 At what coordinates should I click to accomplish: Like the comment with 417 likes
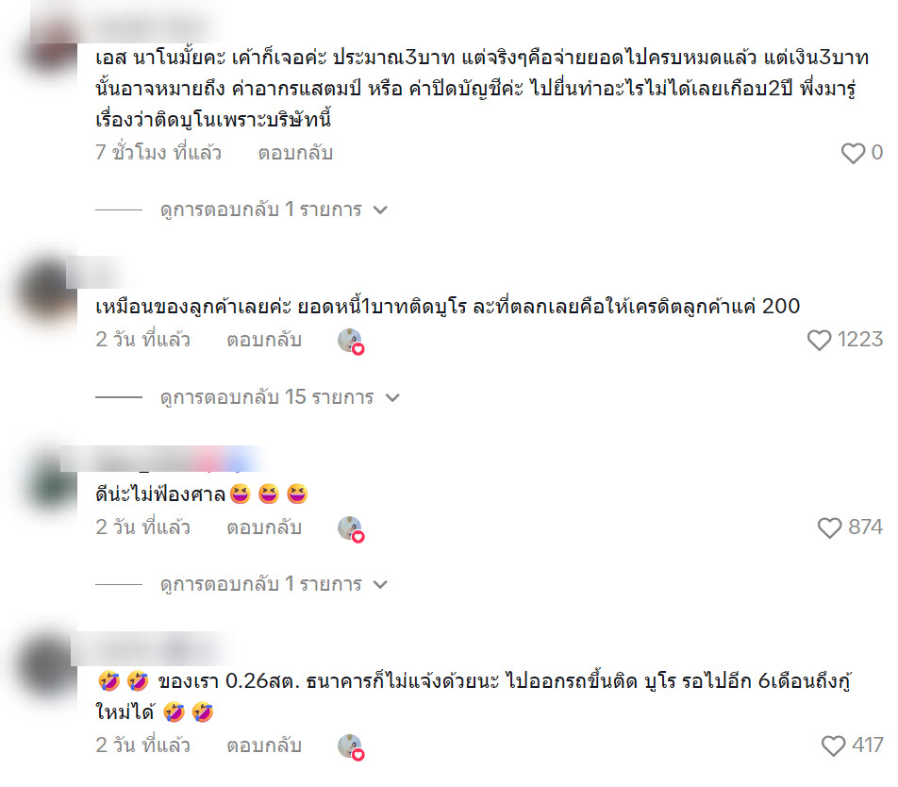tap(833, 745)
